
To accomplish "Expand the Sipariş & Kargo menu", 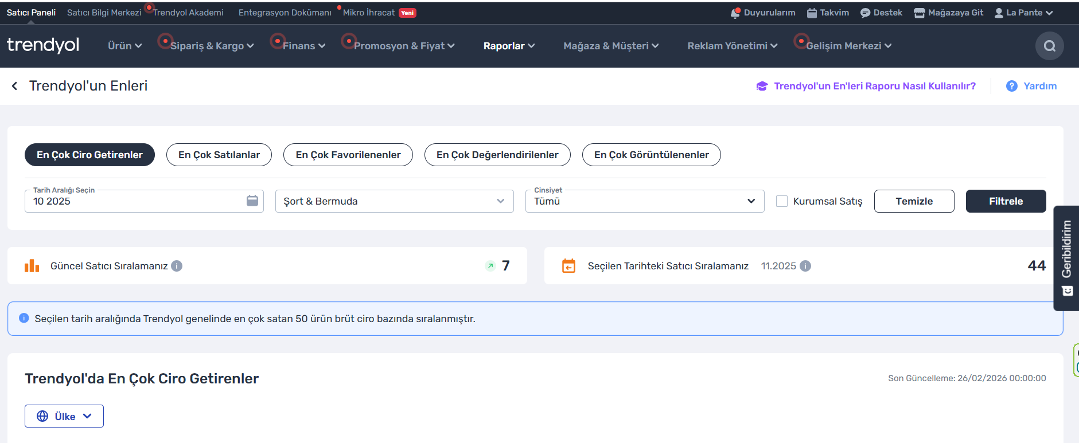I will pyautogui.click(x=212, y=46).
